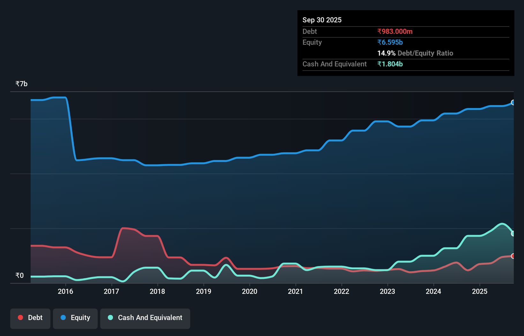Click the 2017 x-axis label
Viewport: 524px width, 336px height.
(111, 291)
